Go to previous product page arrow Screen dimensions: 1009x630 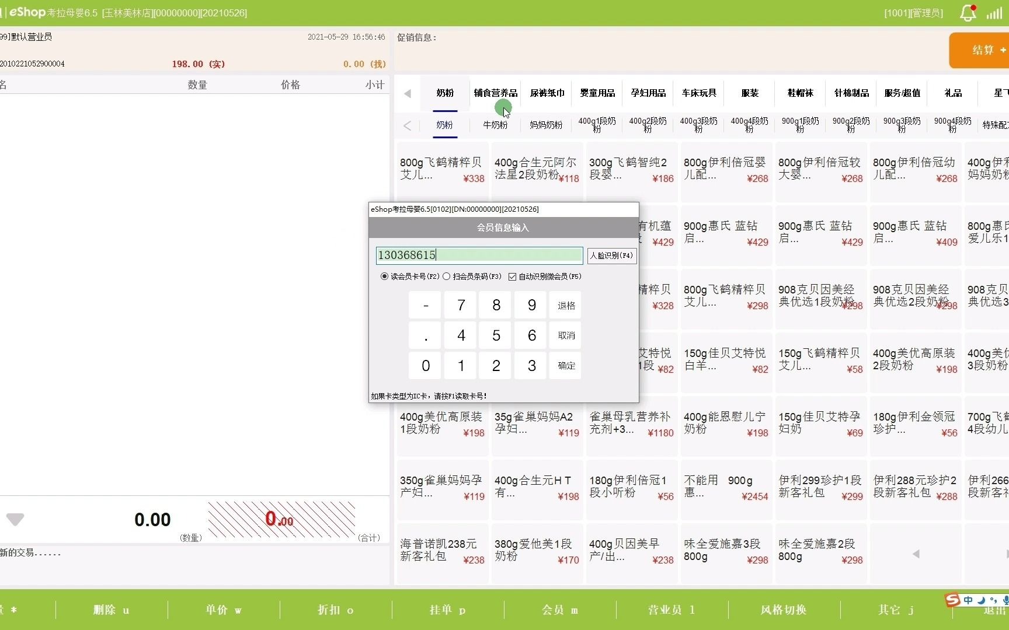point(916,554)
